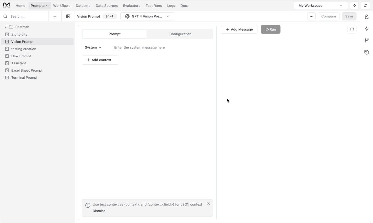Open Workflows in navigation
373x223 pixels.
click(62, 5)
